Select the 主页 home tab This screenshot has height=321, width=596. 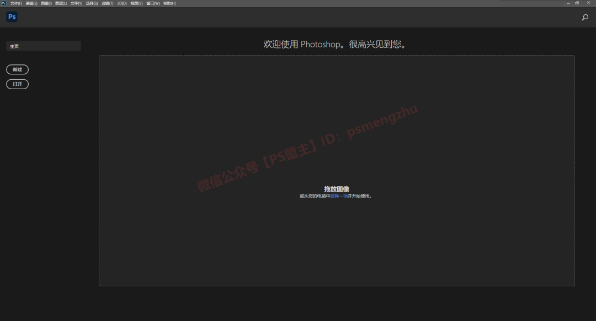coord(44,46)
